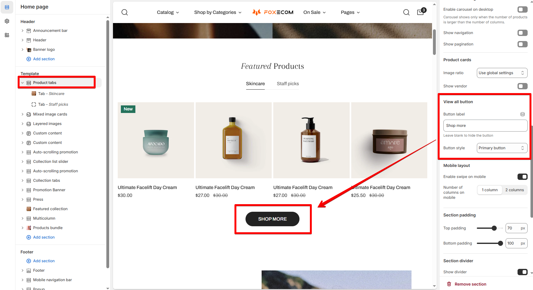Image resolution: width=533 pixels, height=290 pixels.
Task: Click the search icon beside the cart
Action: click(406, 12)
